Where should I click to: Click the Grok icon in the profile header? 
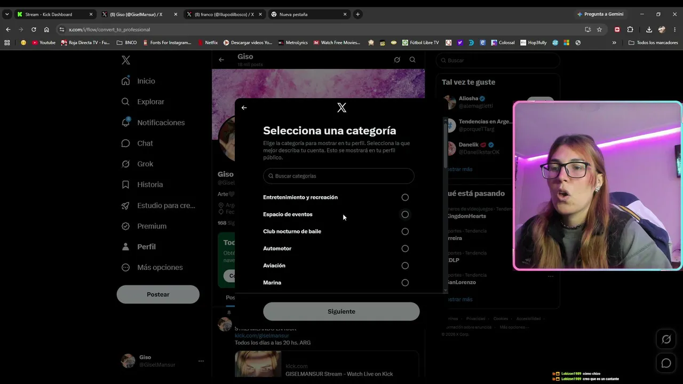(397, 60)
